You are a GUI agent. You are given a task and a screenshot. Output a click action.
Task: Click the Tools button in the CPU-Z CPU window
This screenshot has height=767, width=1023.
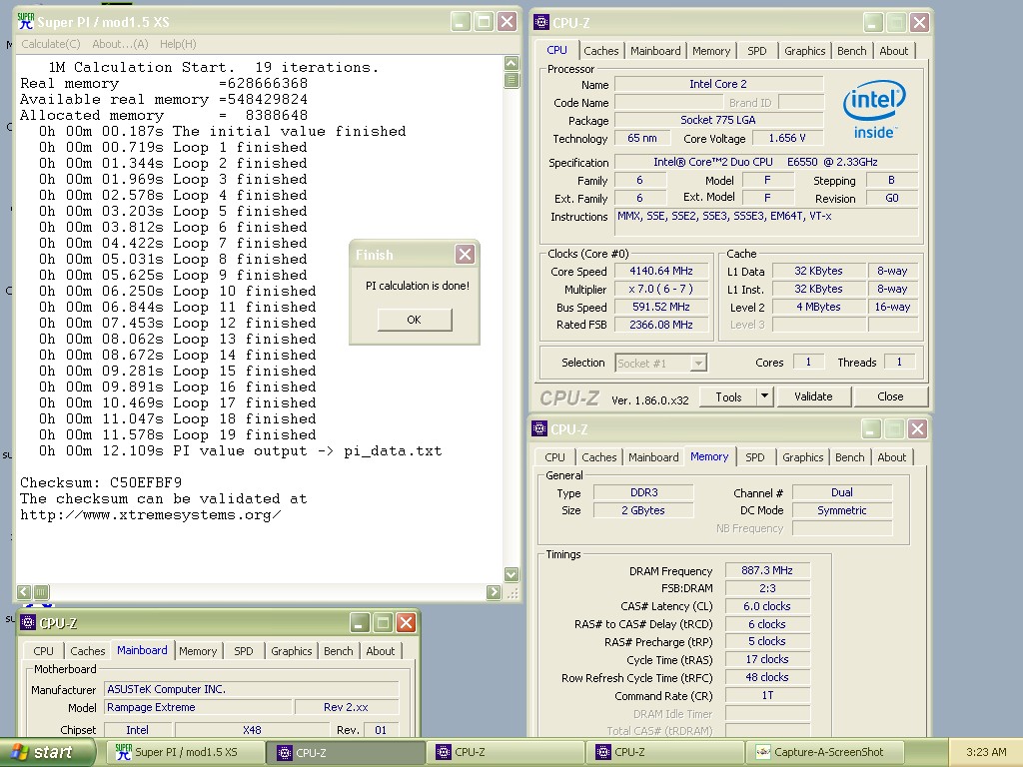pyautogui.click(x=728, y=396)
